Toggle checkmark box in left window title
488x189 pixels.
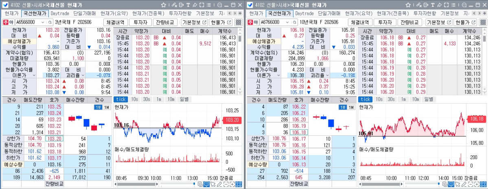pyautogui.click(x=5, y=5)
